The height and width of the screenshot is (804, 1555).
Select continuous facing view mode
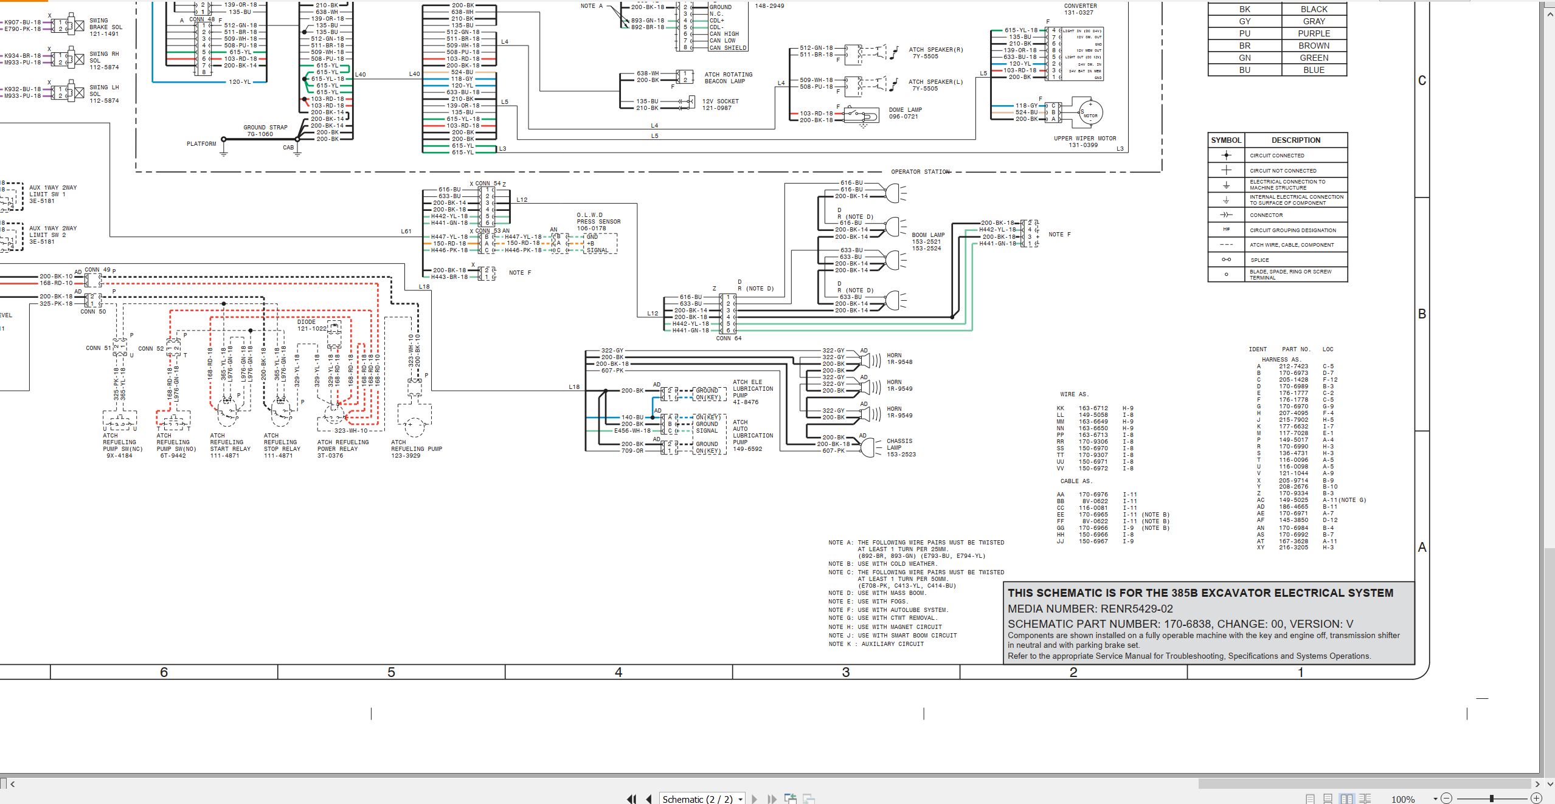[1365, 799]
